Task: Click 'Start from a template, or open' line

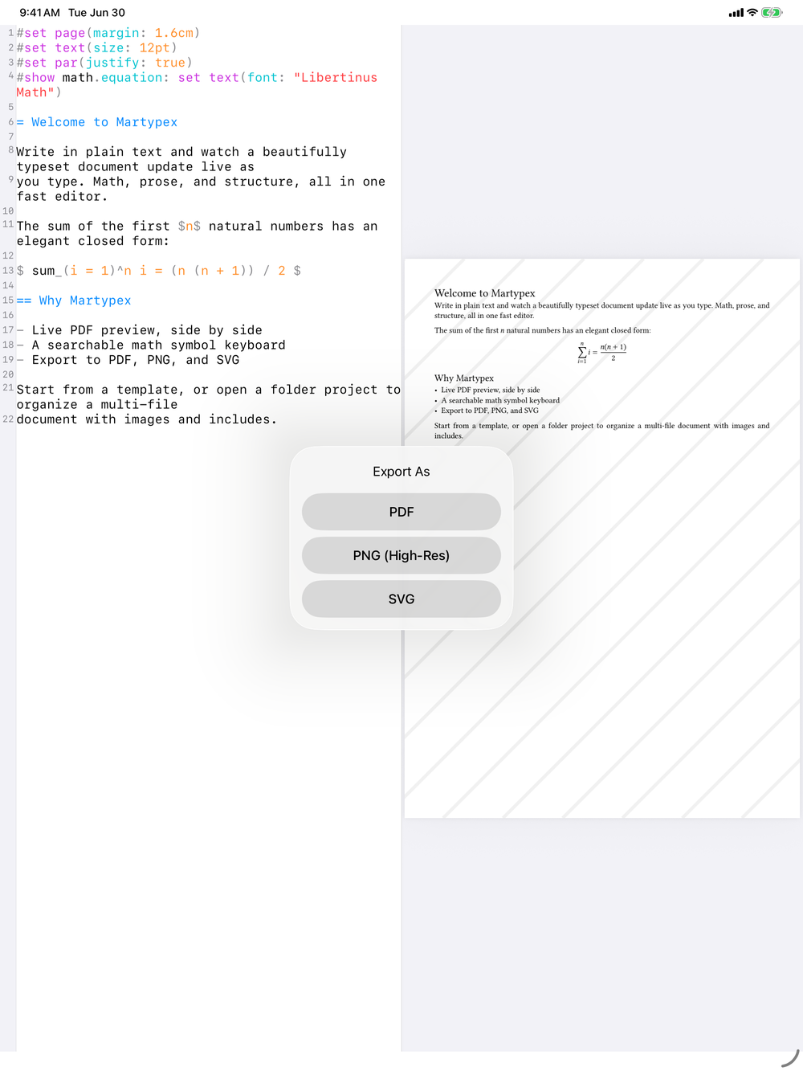Action: pyautogui.click(x=209, y=397)
